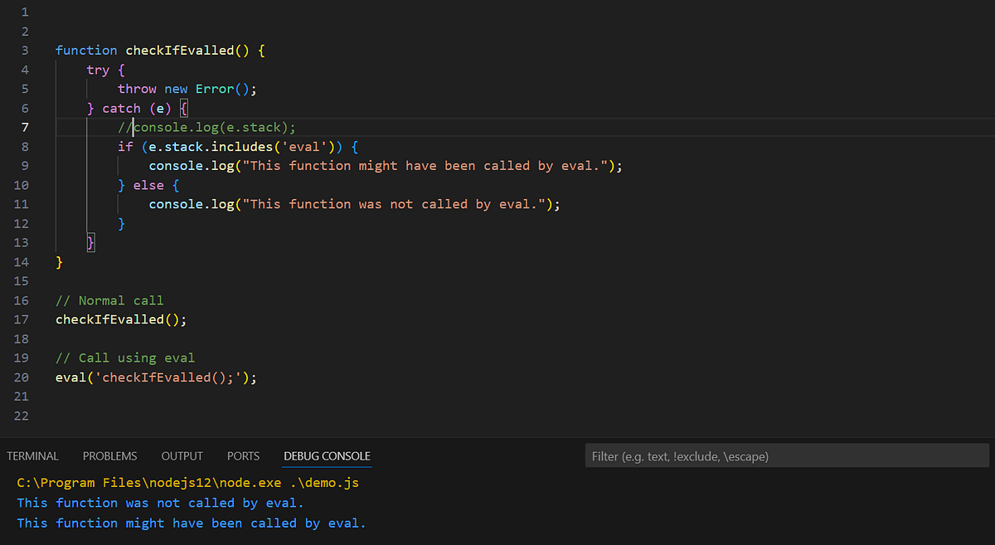This screenshot has height=545, width=995.
Task: Click line number 7 in the gutter
Action: 24,127
